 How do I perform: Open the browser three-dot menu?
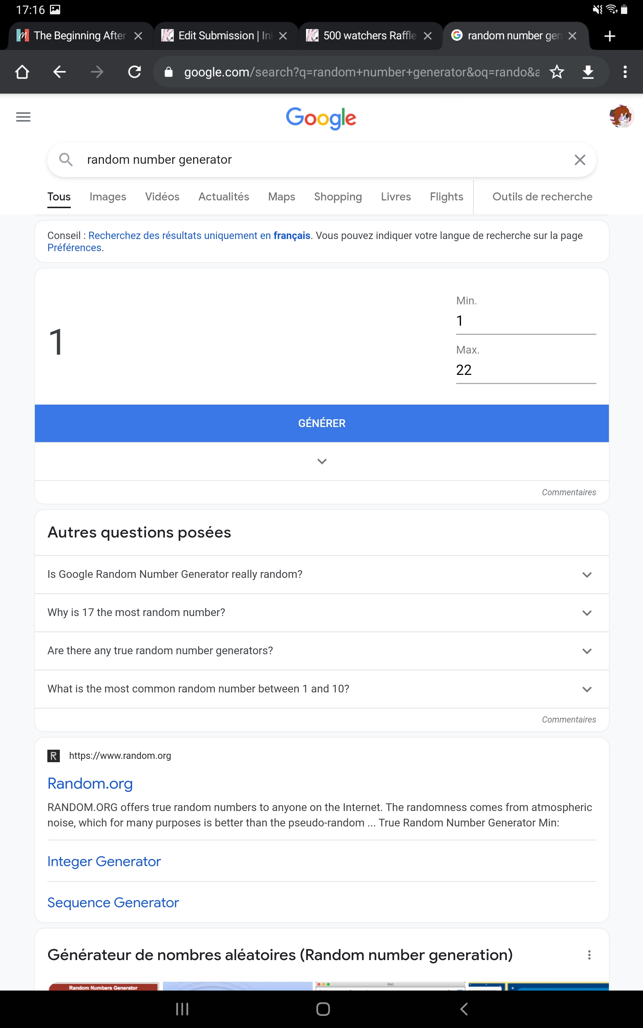click(x=625, y=72)
